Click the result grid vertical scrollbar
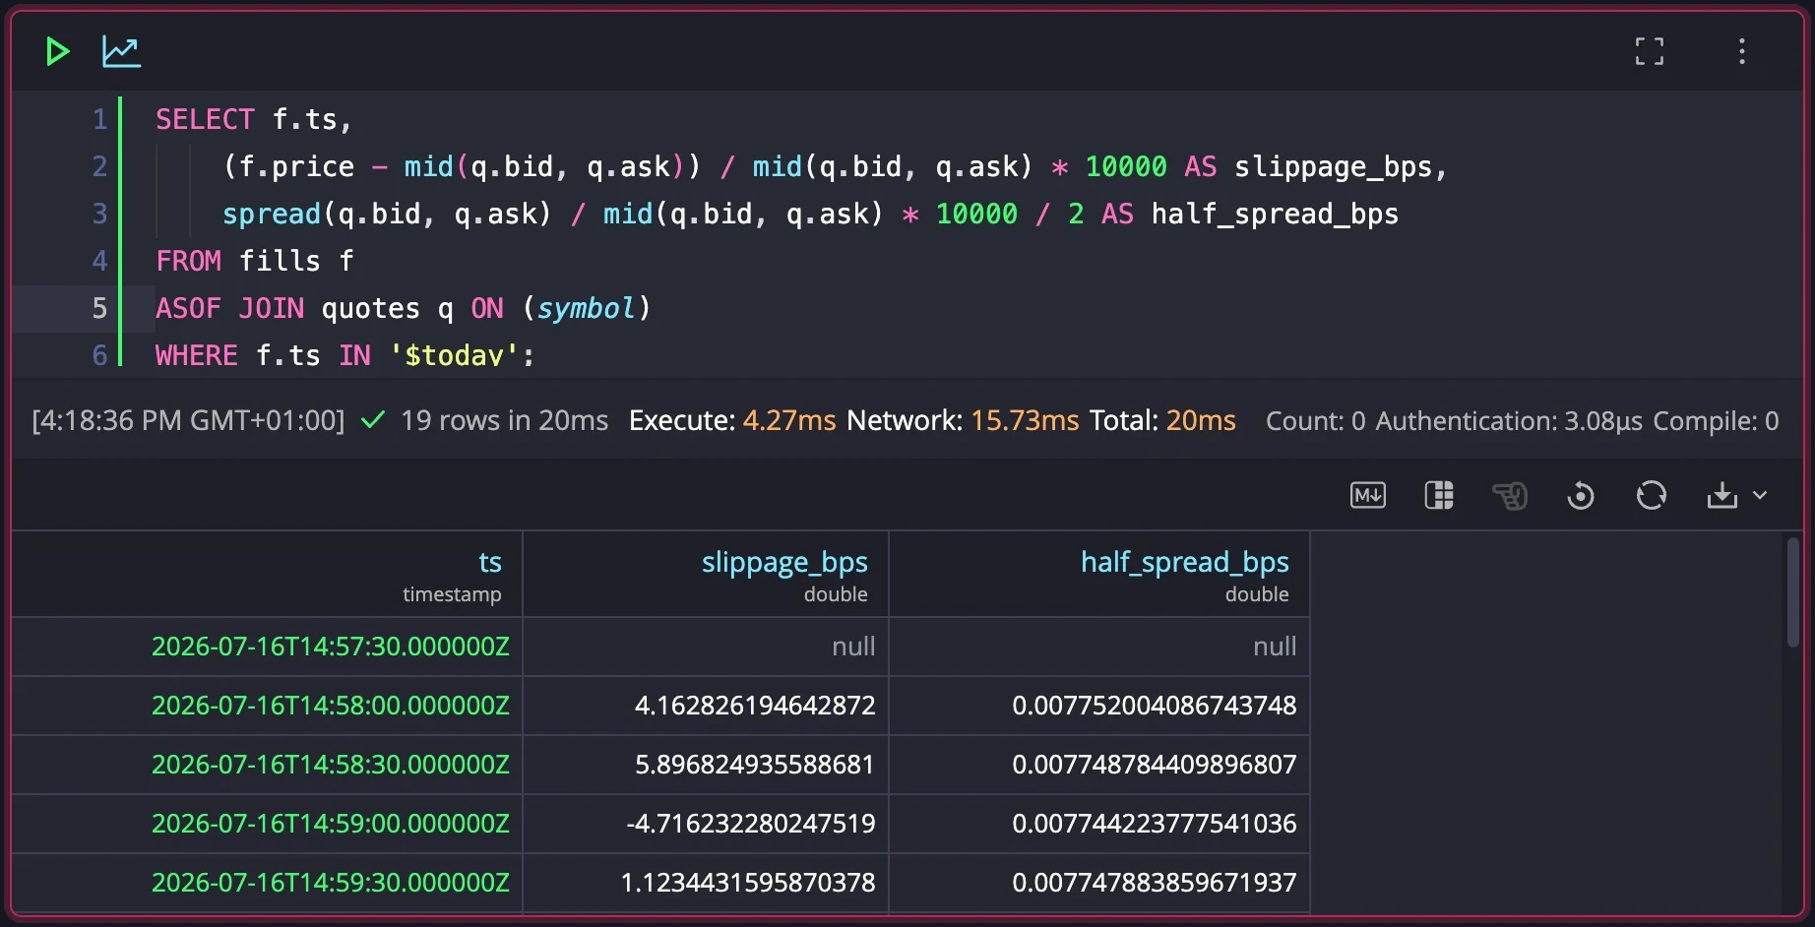Image resolution: width=1815 pixels, height=927 pixels. coord(1792,592)
